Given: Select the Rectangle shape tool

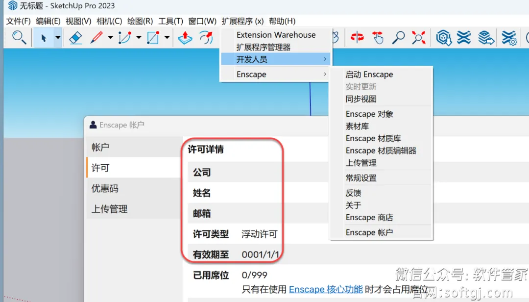Looking at the screenshot, I should (153, 37).
